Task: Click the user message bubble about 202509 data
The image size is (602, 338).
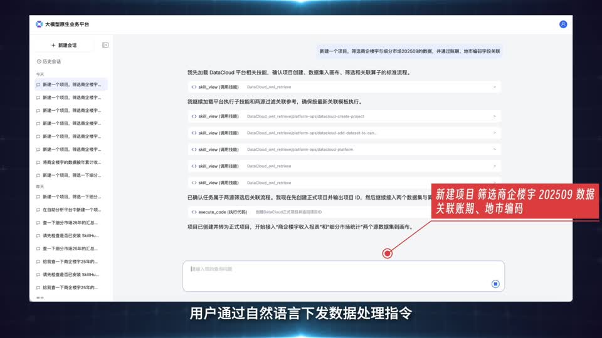Action: pos(409,51)
